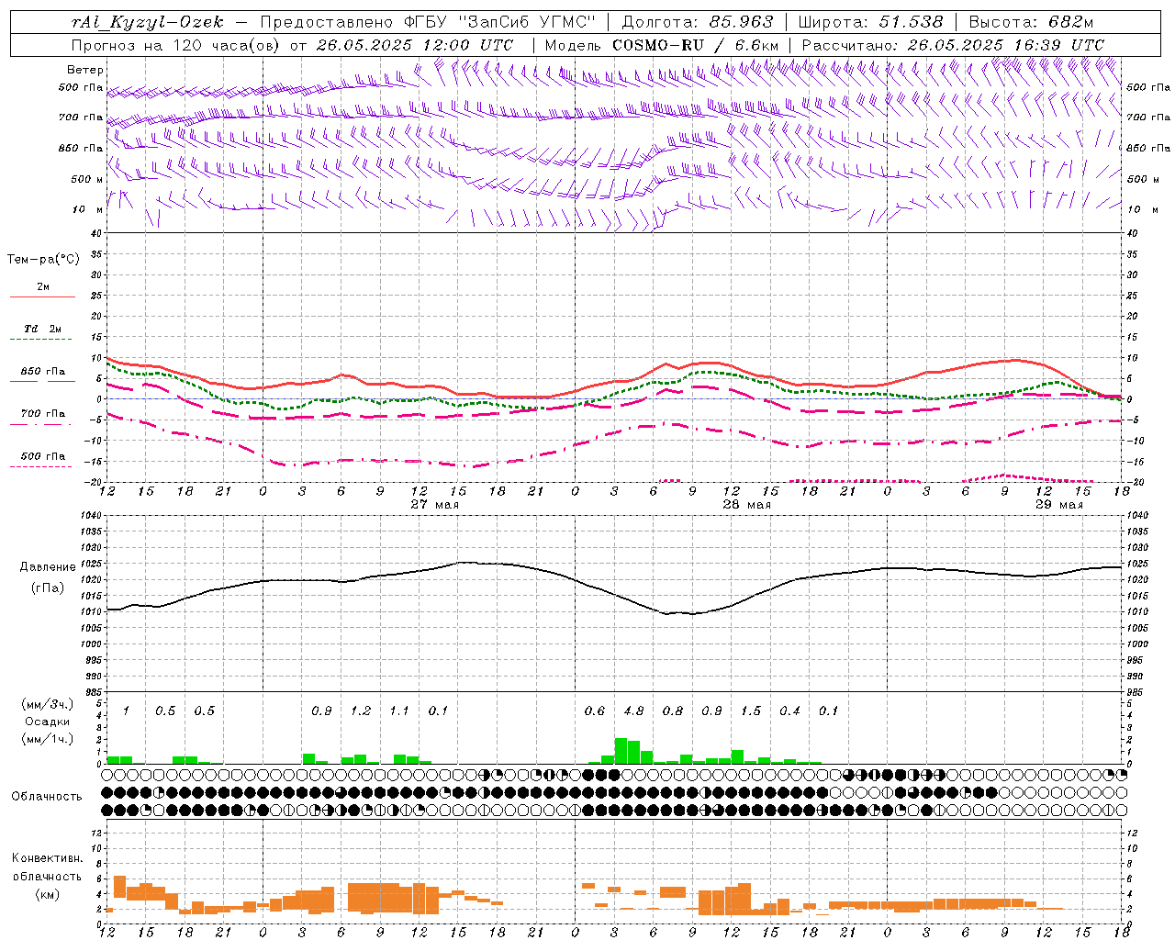Click the '(мм/1ч.)' precipitation unit label
Image resolution: width=1175 pixels, height=940 pixels.
click(47, 739)
